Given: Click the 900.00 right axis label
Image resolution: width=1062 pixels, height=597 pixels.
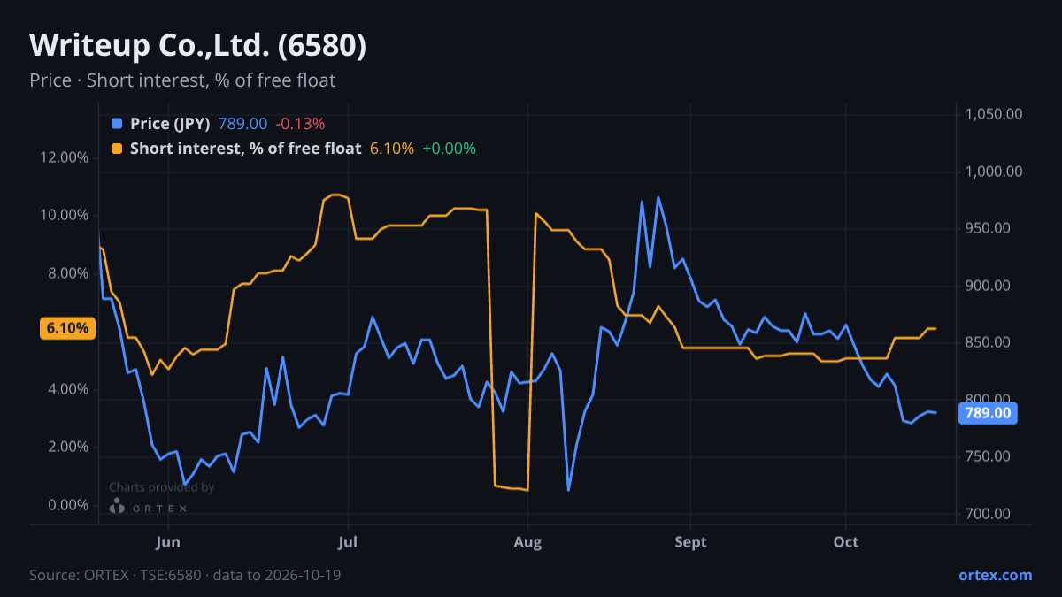Looking at the screenshot, I should (989, 286).
